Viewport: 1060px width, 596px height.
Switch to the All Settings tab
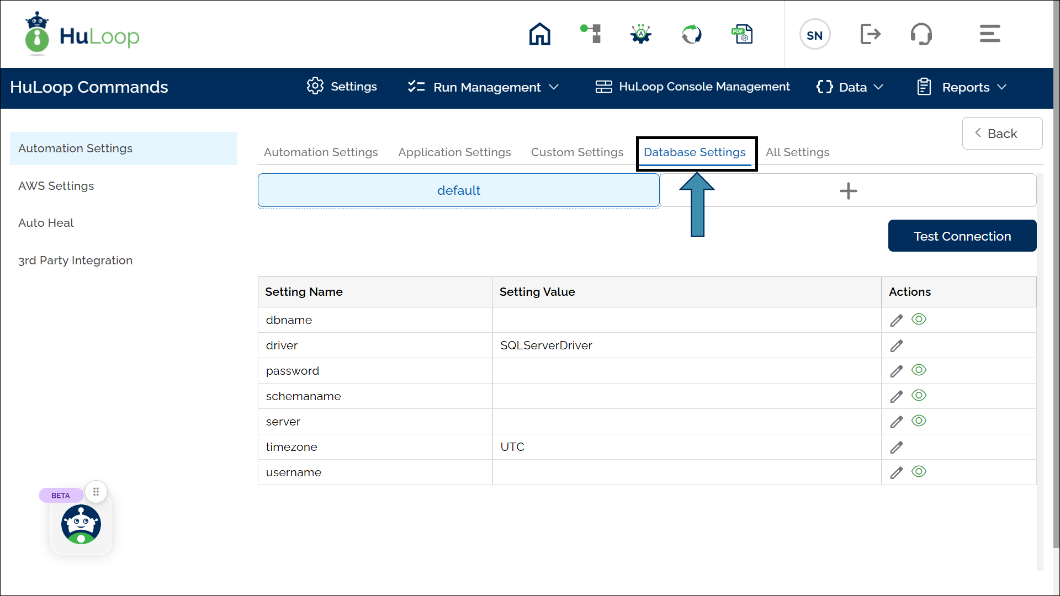(x=797, y=152)
